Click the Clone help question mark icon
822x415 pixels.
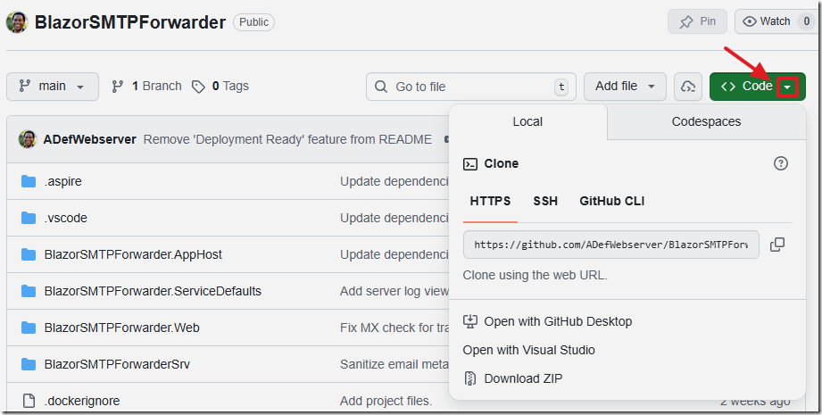click(x=781, y=163)
